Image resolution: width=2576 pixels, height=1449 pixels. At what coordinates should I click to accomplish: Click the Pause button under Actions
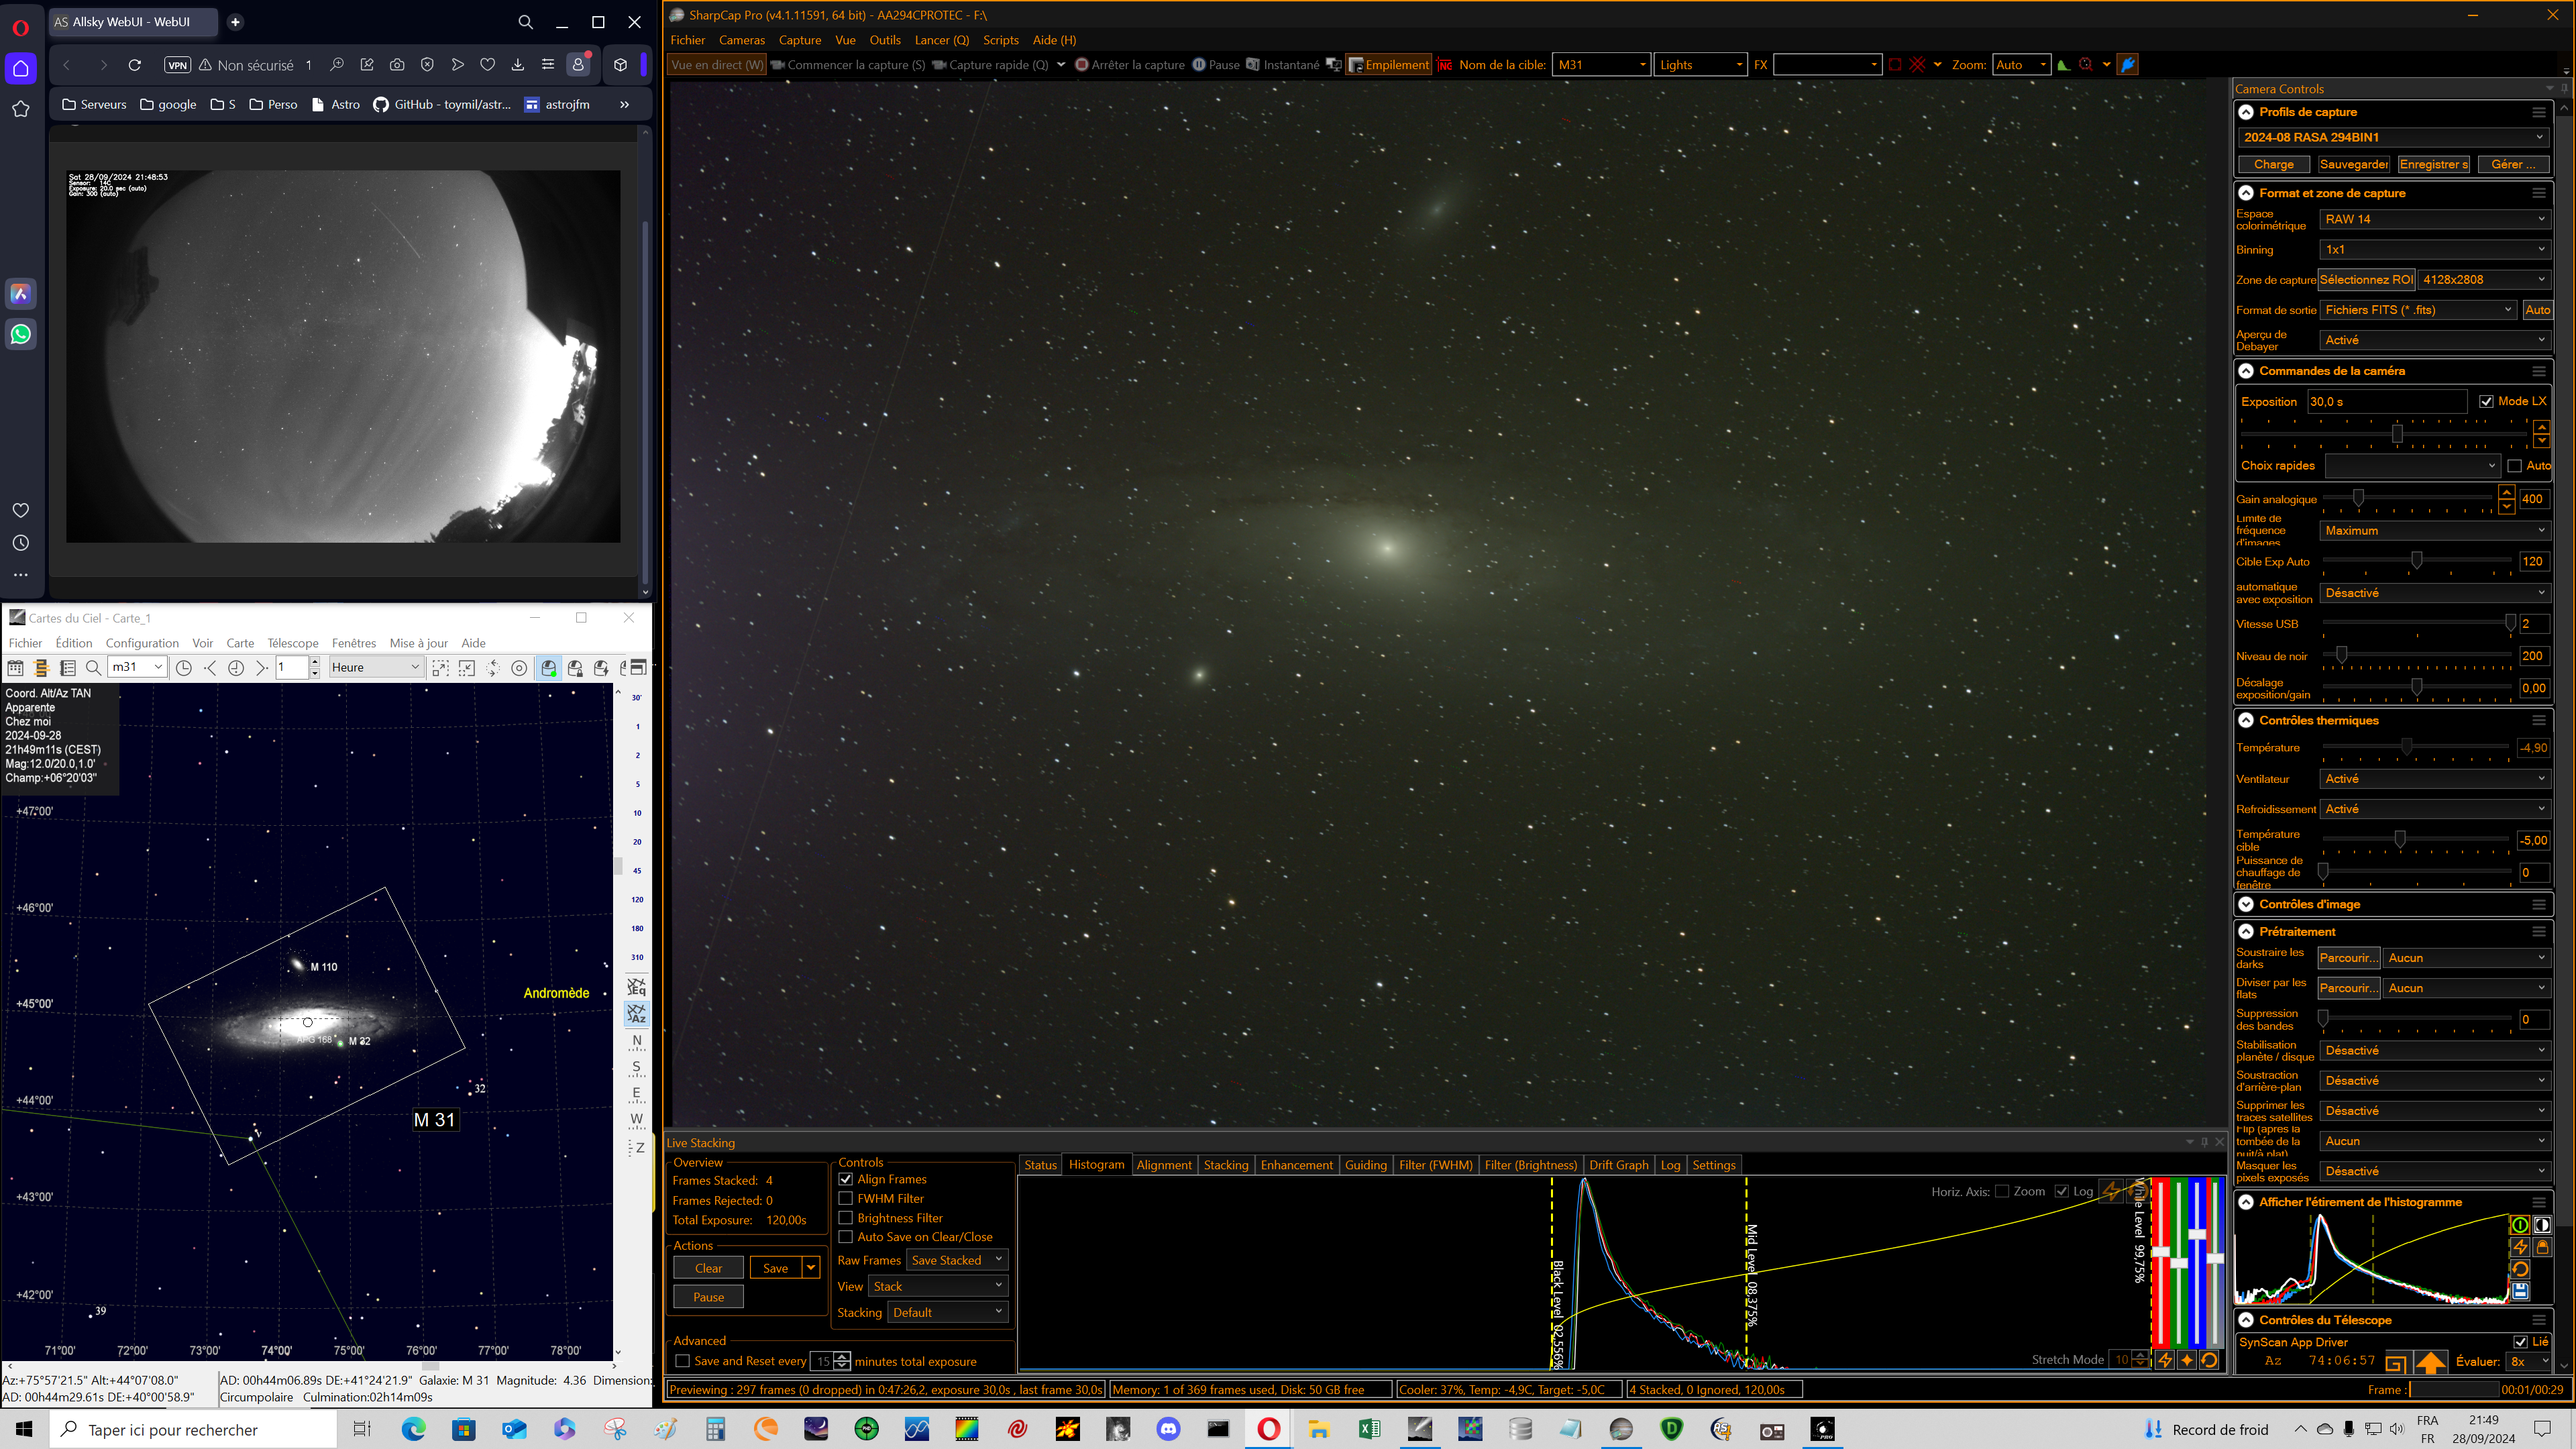tap(708, 1297)
